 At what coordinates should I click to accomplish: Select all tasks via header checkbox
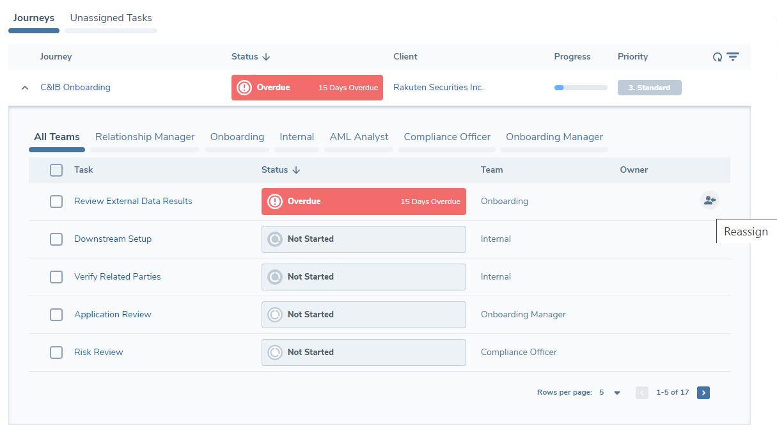56,170
